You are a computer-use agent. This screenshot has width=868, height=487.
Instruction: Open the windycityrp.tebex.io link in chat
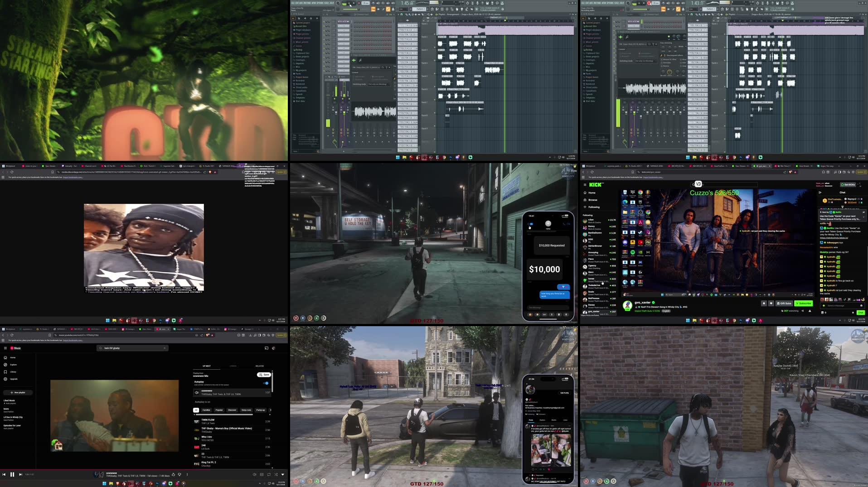click(x=834, y=238)
